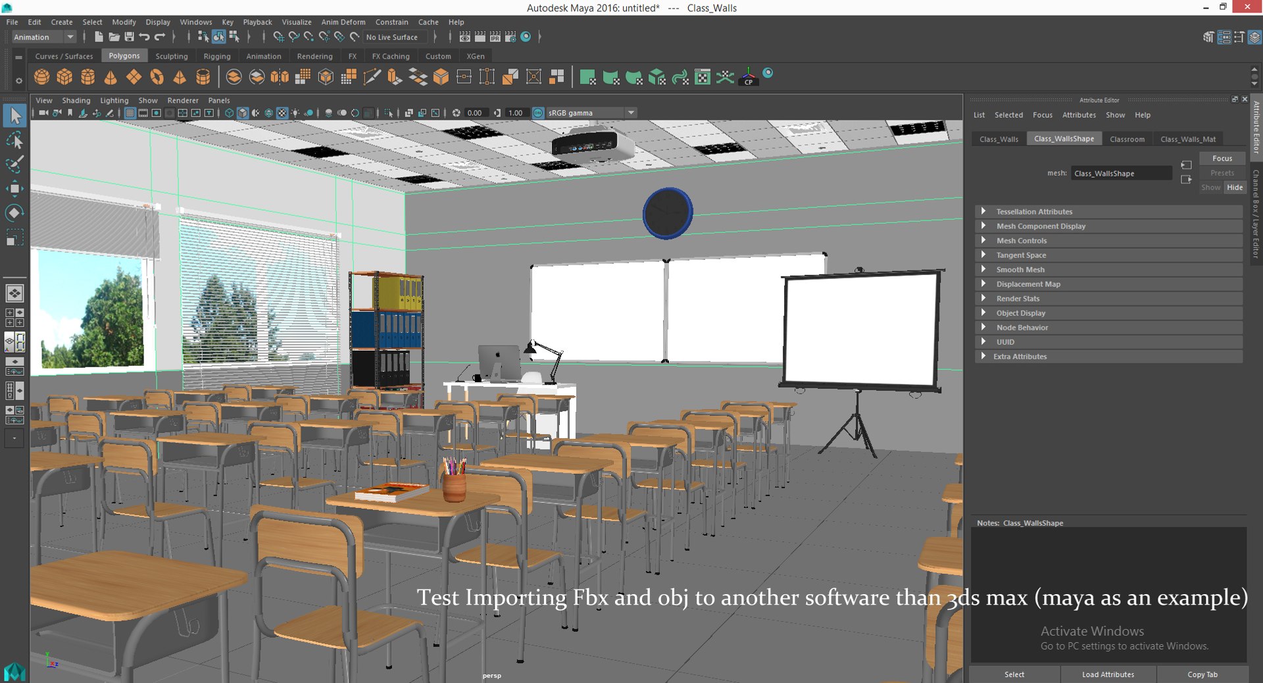Click the Redo arrow icon
This screenshot has width=1263, height=683.
click(x=159, y=37)
